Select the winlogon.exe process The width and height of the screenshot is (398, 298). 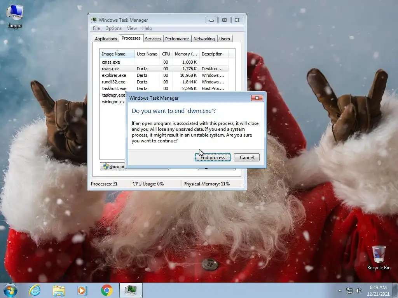point(113,102)
